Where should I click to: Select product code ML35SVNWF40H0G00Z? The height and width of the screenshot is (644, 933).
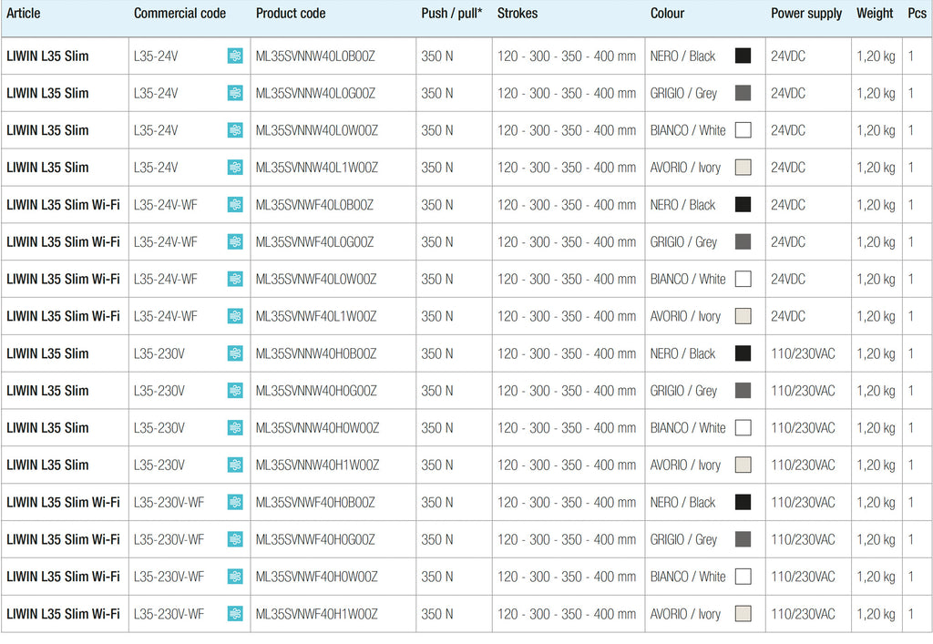pos(315,538)
